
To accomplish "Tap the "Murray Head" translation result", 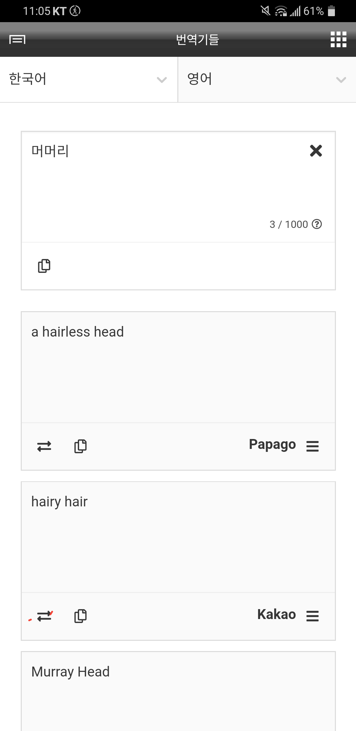I will point(70,672).
